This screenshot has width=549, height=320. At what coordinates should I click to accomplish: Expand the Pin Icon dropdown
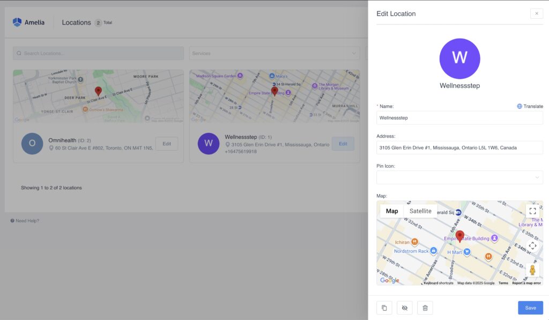click(x=459, y=177)
